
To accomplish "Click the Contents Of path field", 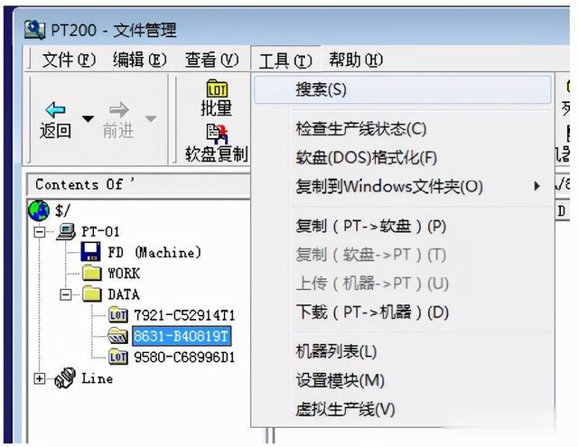I will tap(139, 184).
